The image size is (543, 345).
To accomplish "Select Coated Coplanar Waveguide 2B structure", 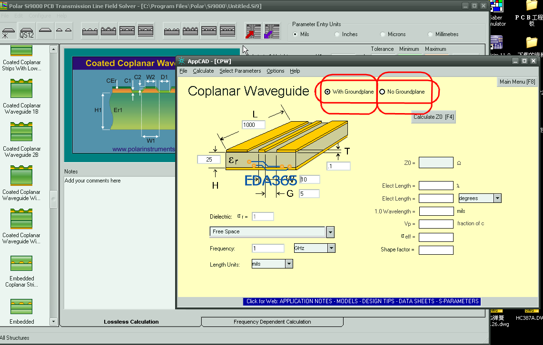I will coord(21,132).
